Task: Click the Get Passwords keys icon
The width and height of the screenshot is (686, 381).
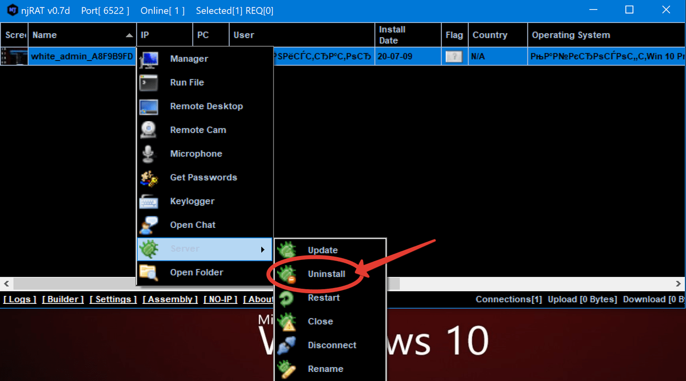Action: click(x=149, y=178)
